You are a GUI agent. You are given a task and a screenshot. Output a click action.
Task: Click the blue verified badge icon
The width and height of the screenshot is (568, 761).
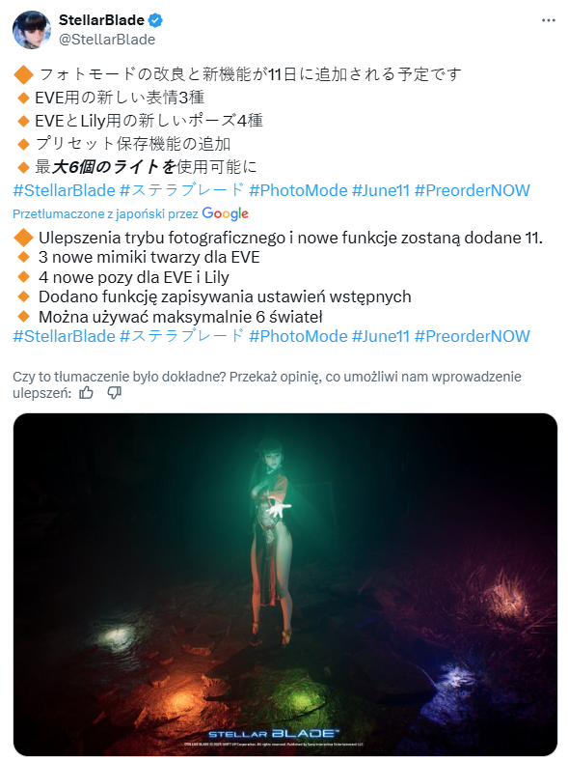pos(155,20)
